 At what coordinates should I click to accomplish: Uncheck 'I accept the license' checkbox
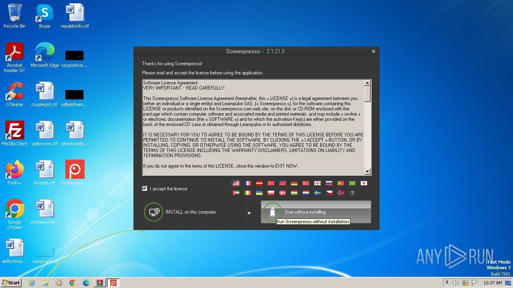(x=145, y=188)
